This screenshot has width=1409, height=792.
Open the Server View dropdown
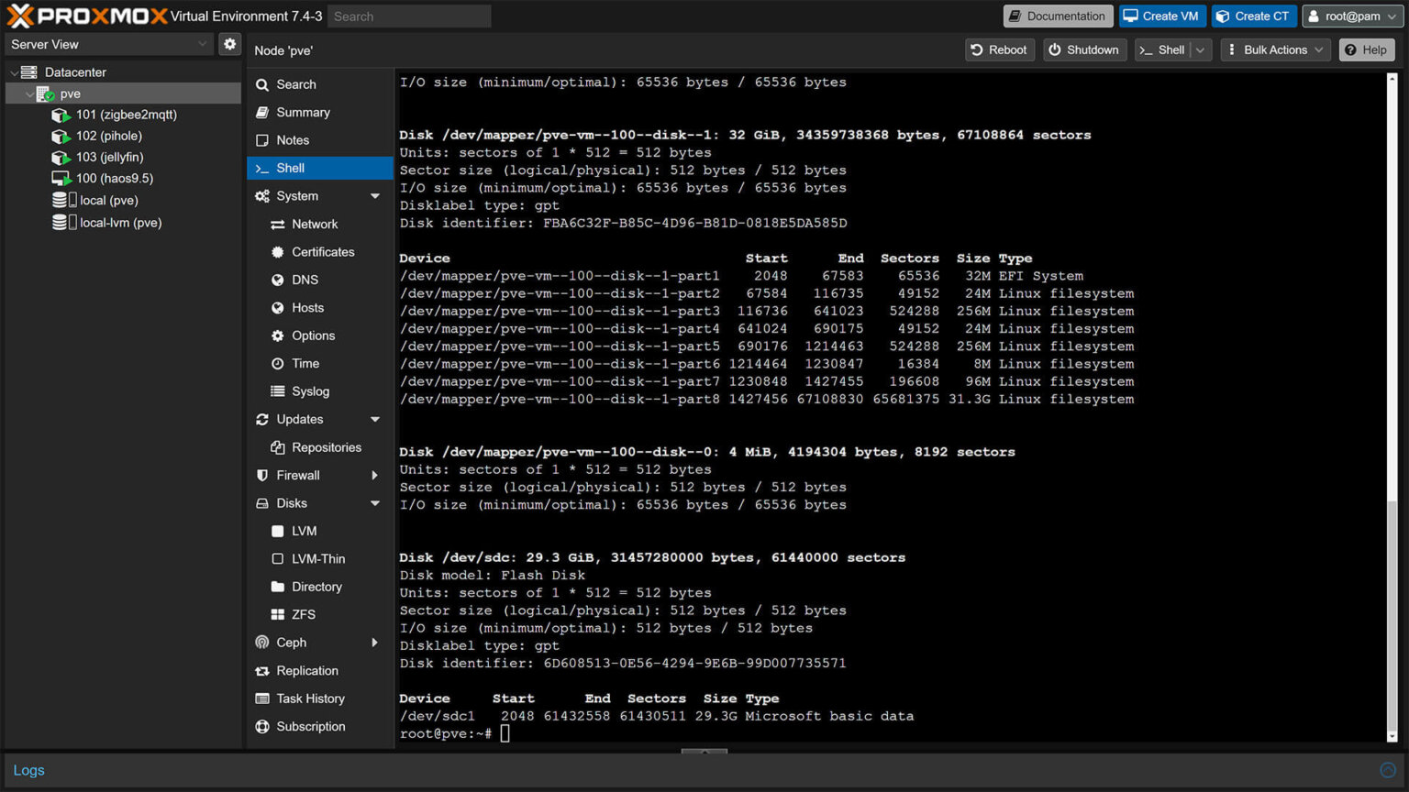coord(107,44)
